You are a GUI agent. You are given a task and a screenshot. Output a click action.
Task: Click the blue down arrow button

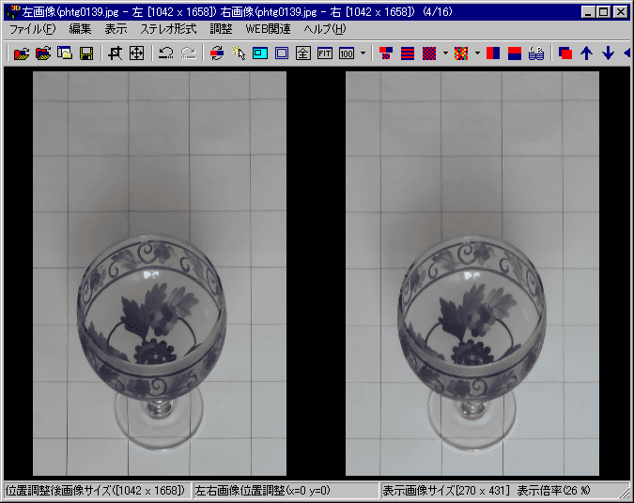(x=608, y=53)
